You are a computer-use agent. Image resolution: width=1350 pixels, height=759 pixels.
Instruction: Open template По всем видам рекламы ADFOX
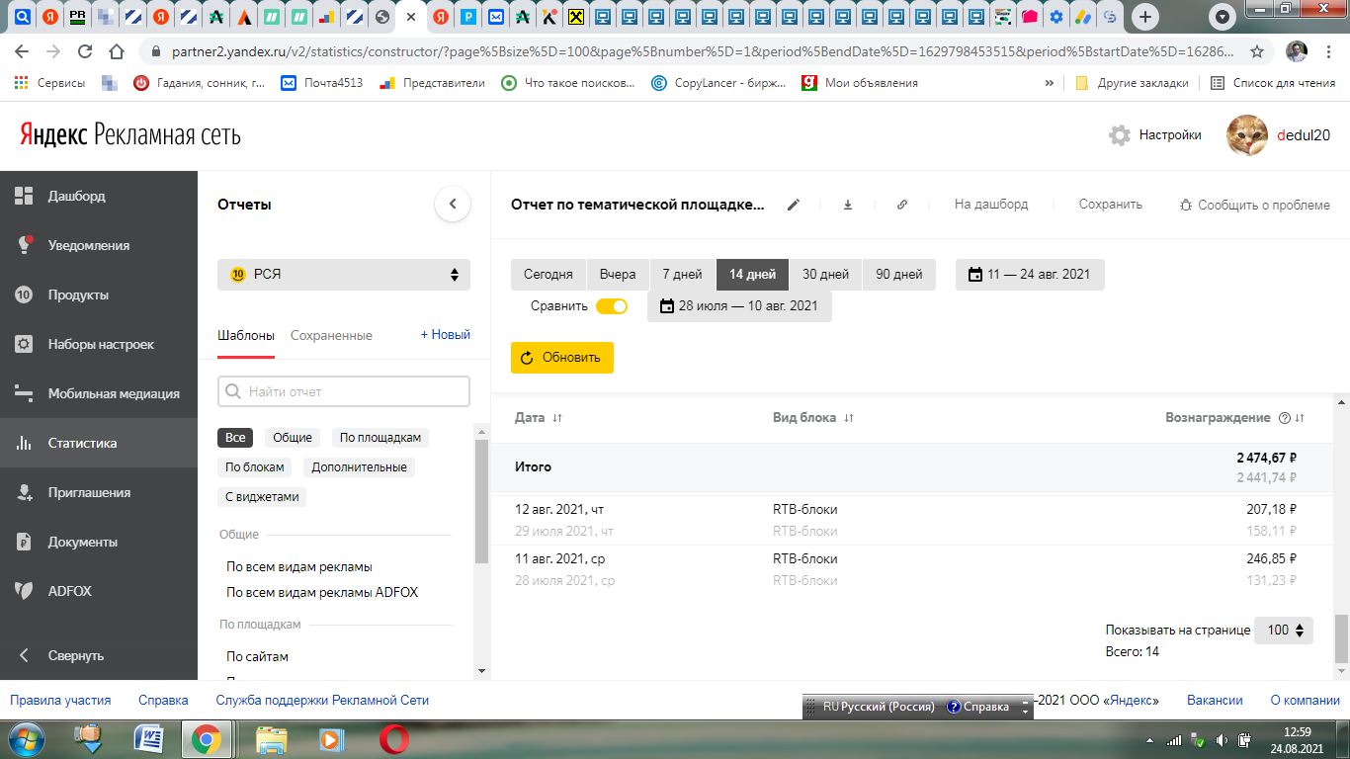[x=322, y=592]
